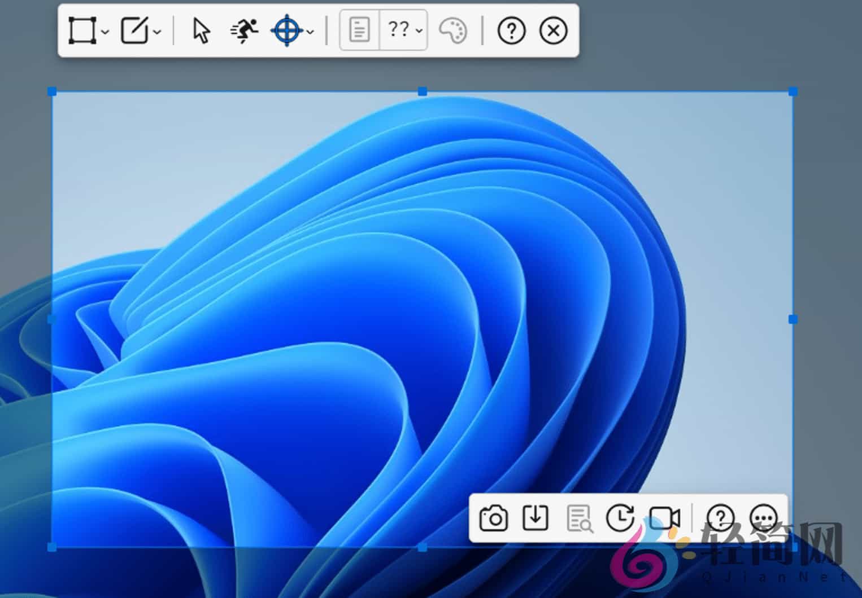Activate the blue crosshair target tool
This screenshot has height=598, width=862.
tap(287, 30)
